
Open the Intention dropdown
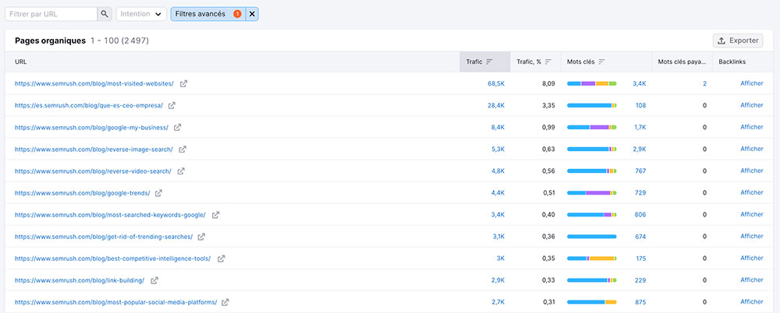[x=142, y=14]
